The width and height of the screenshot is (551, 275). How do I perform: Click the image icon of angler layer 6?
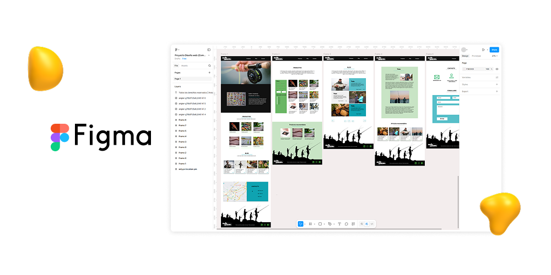click(x=176, y=98)
